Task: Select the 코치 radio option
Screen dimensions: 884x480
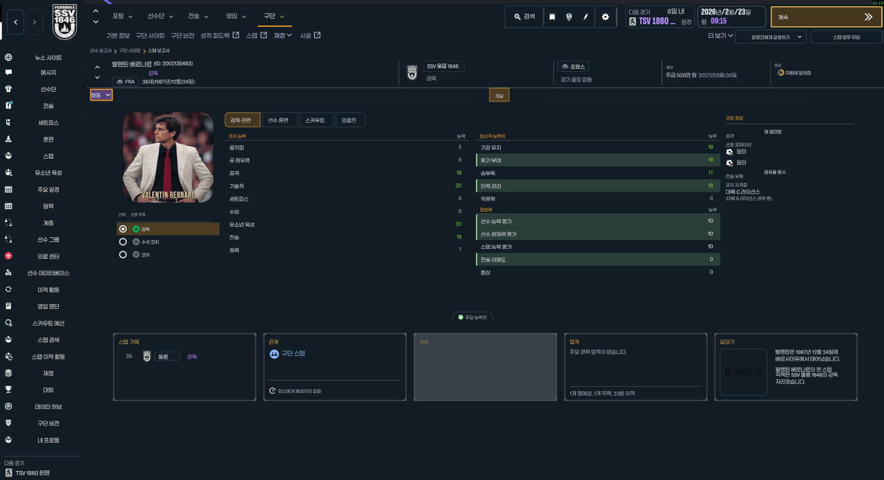Action: tap(123, 254)
